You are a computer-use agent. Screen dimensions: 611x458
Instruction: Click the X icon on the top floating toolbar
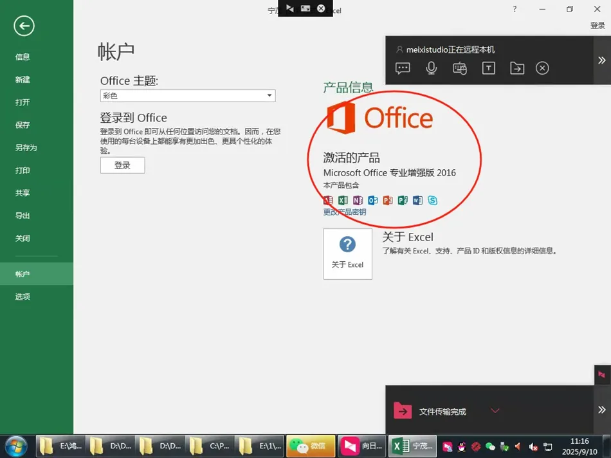(x=321, y=8)
